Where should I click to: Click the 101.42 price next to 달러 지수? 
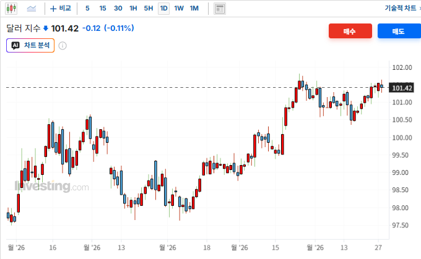pos(65,28)
